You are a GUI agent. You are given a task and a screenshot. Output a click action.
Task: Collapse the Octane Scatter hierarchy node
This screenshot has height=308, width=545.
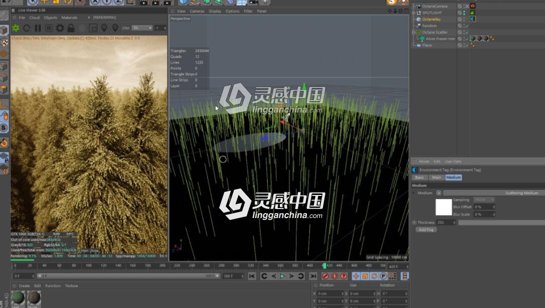413,32
